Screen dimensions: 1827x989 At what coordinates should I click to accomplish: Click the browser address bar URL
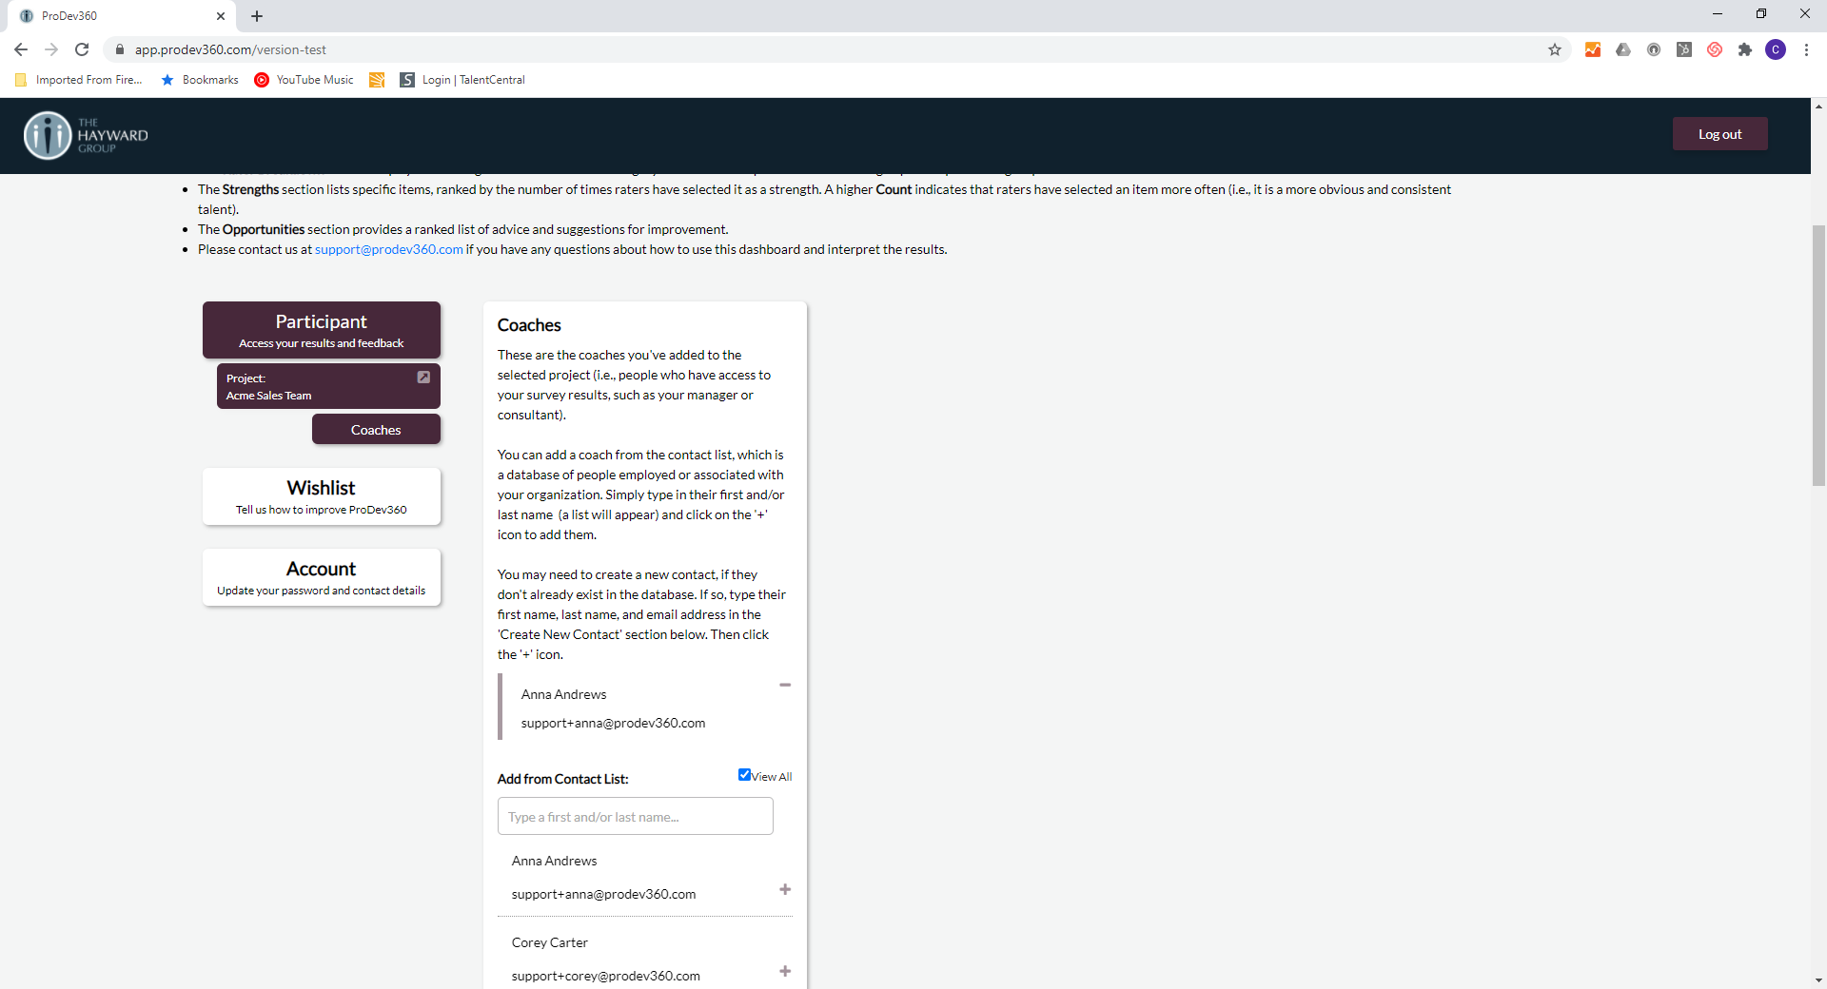[x=230, y=49]
